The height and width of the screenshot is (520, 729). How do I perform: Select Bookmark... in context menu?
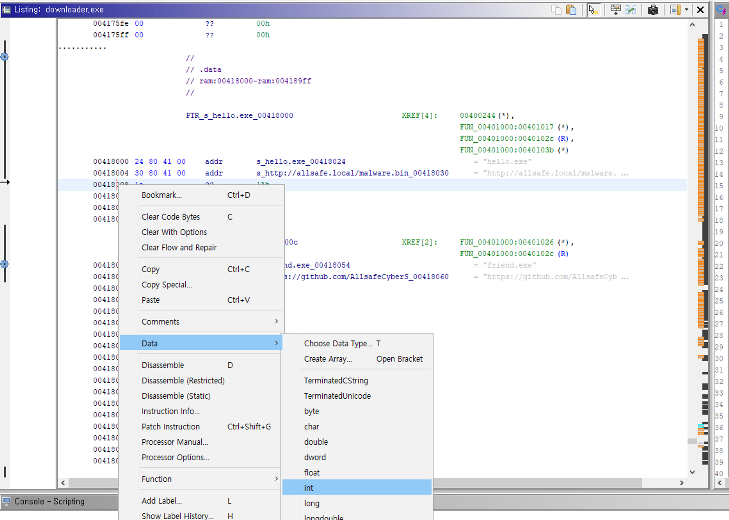(201, 195)
